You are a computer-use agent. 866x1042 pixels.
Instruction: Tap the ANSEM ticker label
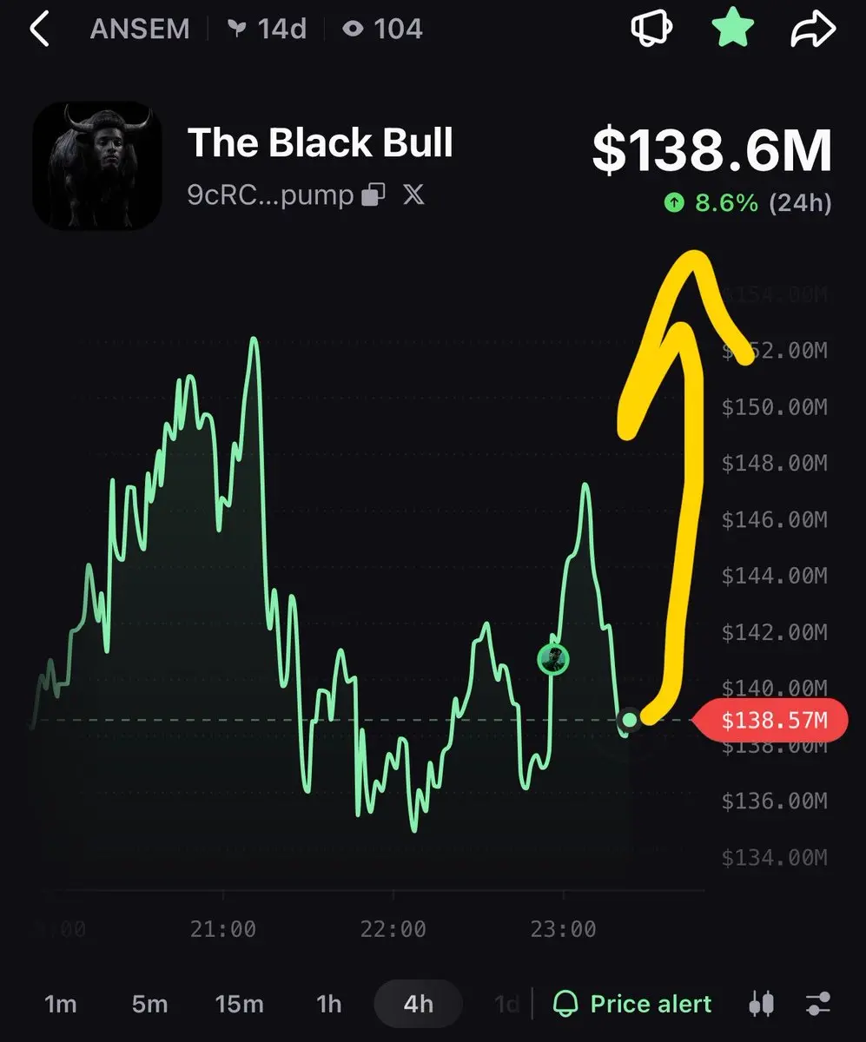[140, 29]
